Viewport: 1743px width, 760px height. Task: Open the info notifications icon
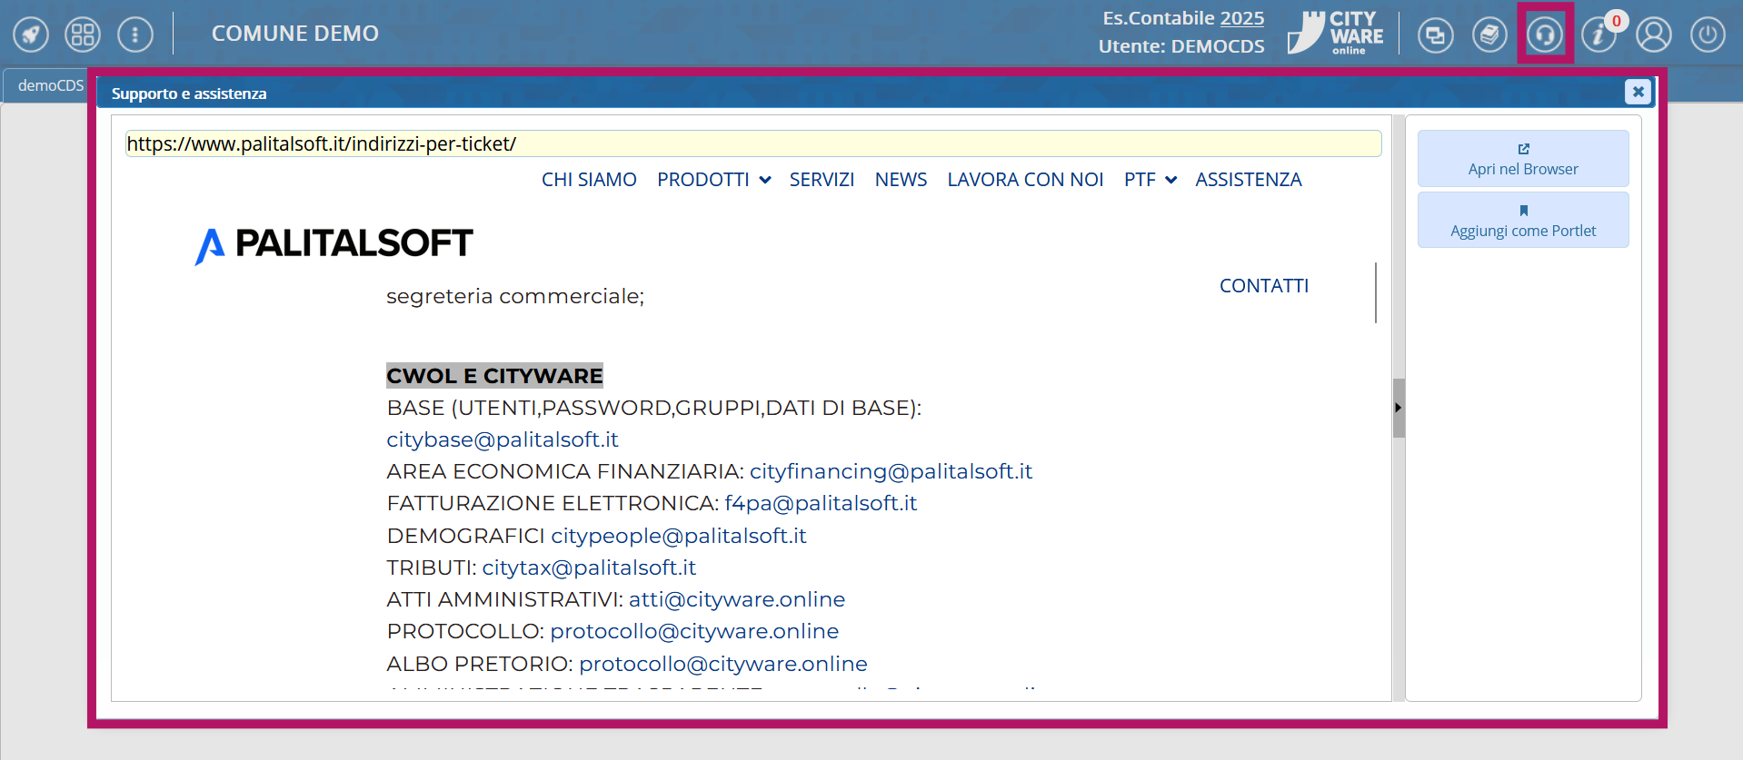tap(1598, 35)
